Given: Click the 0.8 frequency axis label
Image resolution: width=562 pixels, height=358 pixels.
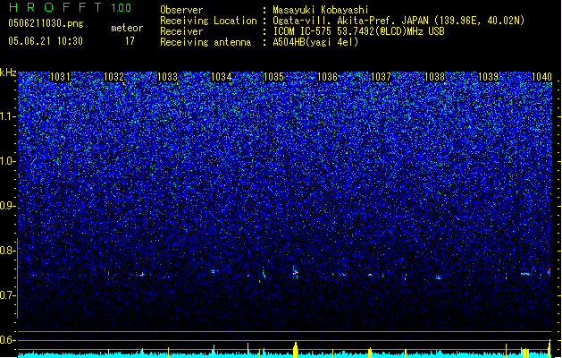Looking at the screenshot, I should pos(7,251).
